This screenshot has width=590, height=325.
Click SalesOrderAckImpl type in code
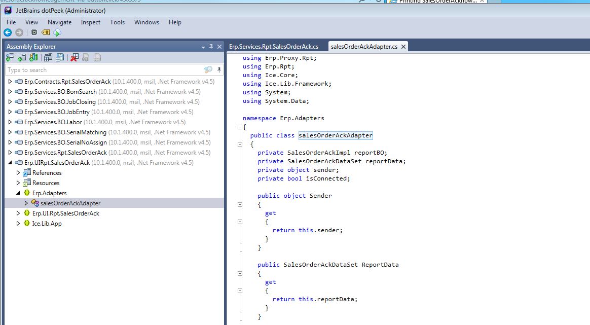pos(319,153)
